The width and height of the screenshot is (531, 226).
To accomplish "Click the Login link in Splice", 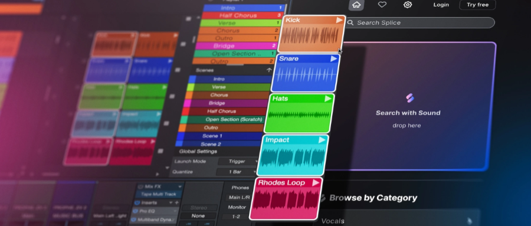I will [441, 5].
